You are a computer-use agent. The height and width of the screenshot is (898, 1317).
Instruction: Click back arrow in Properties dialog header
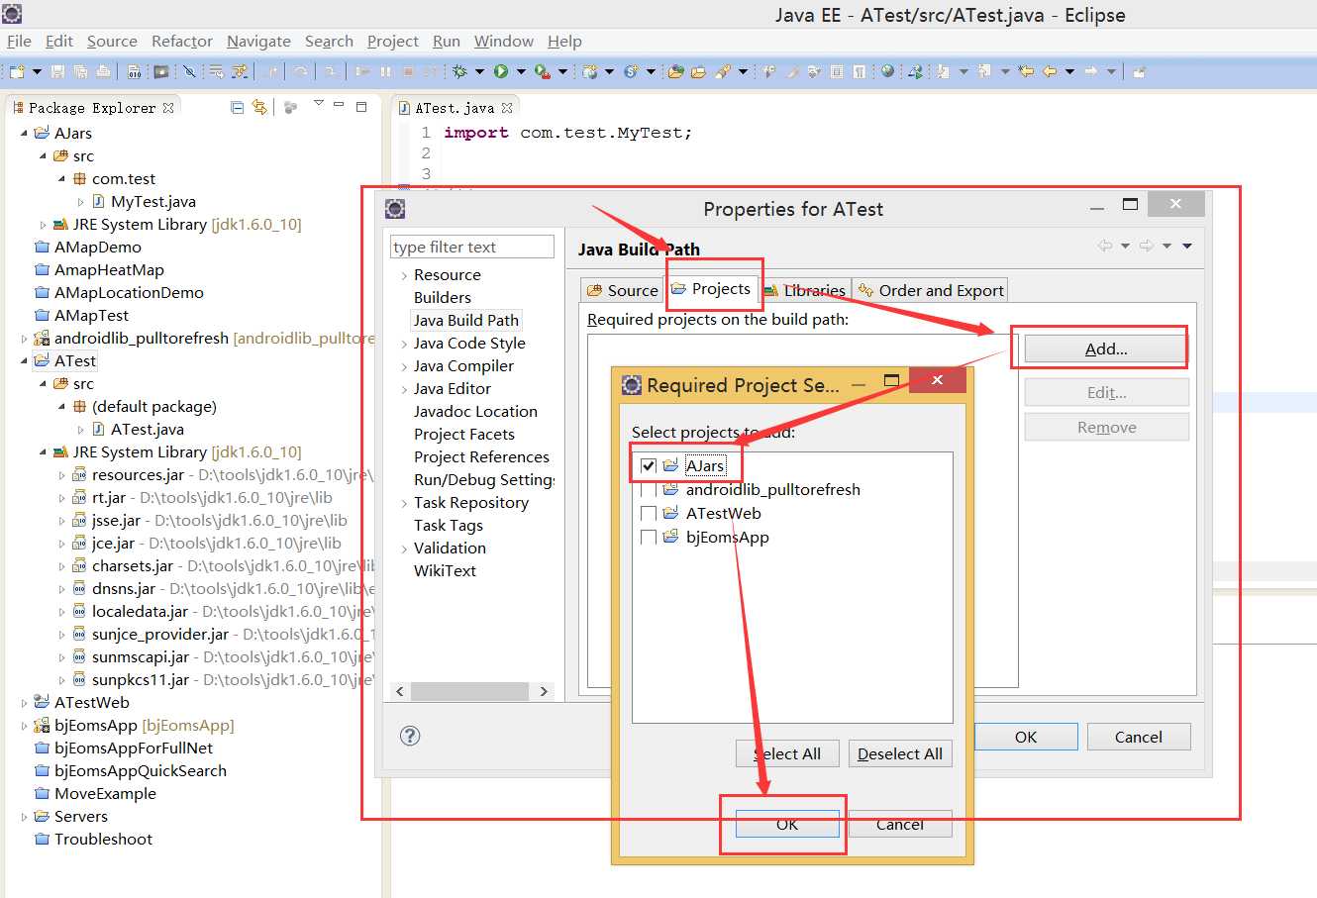pos(1105,246)
